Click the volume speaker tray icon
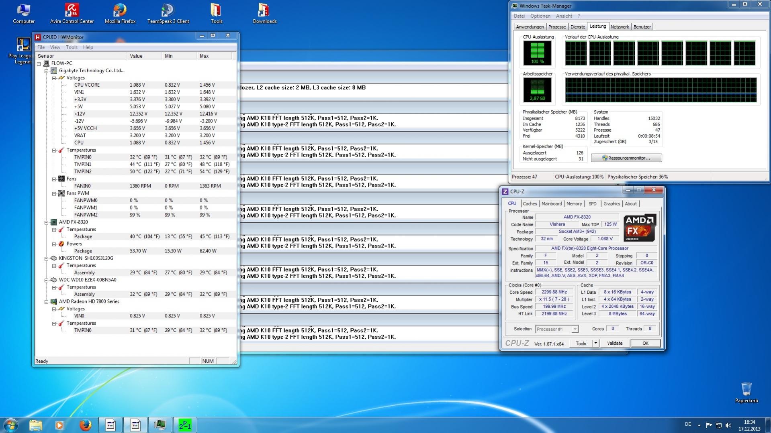Screen dimensions: 771x433 [x=728, y=425]
